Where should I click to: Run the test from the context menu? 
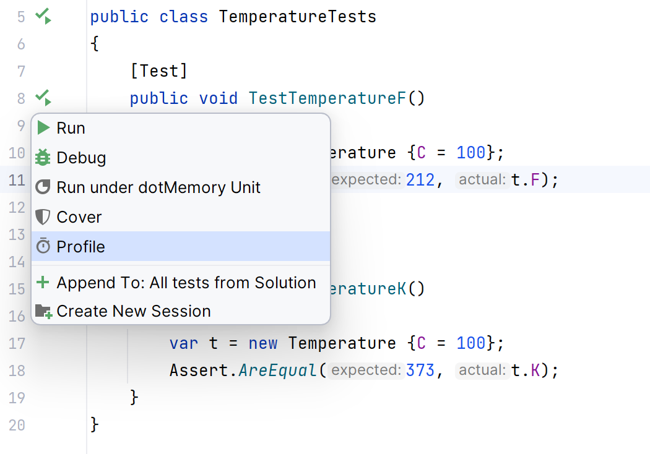coord(71,127)
